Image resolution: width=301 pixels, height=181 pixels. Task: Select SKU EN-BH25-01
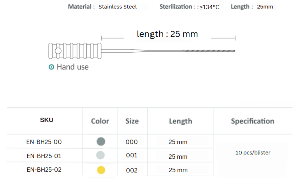click(44, 156)
